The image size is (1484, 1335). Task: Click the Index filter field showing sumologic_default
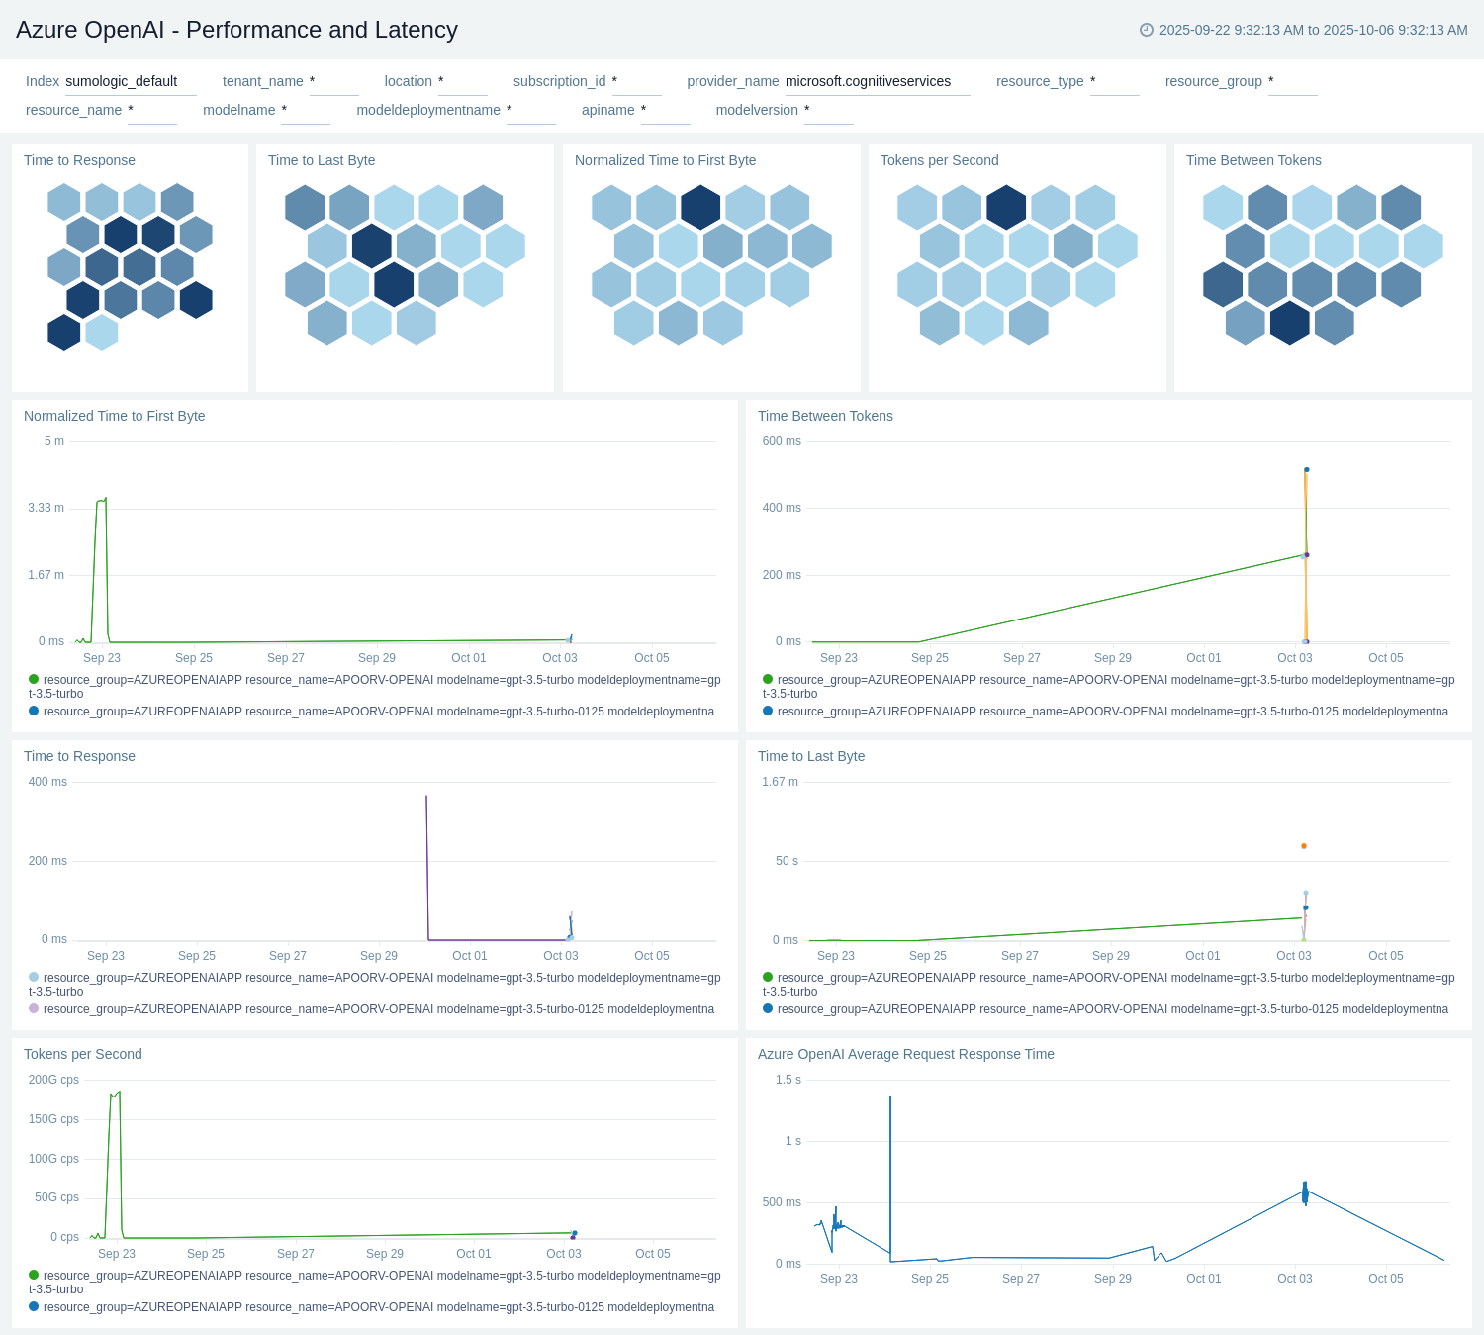click(x=129, y=81)
